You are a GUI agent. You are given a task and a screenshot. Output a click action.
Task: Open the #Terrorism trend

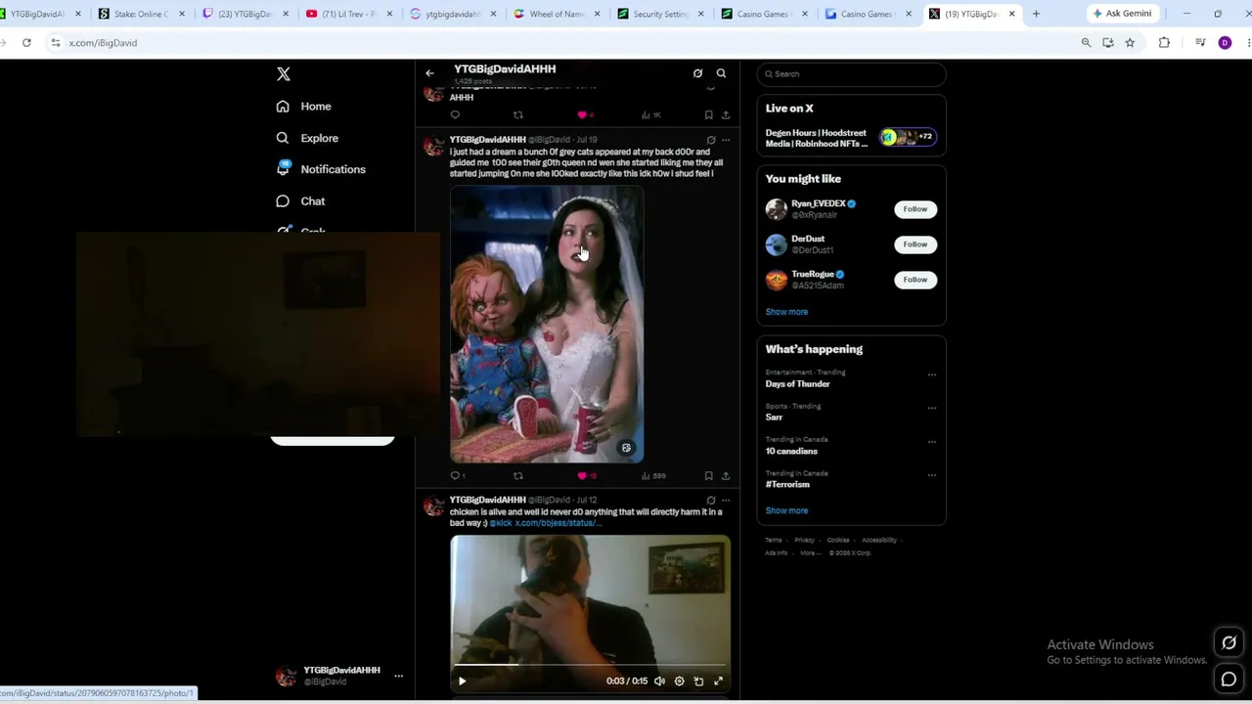[787, 485]
